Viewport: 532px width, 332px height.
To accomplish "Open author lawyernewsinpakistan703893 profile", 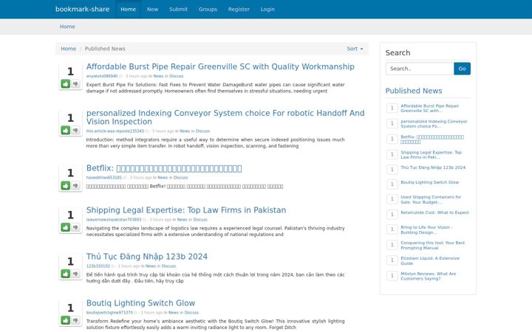I will click(114, 220).
